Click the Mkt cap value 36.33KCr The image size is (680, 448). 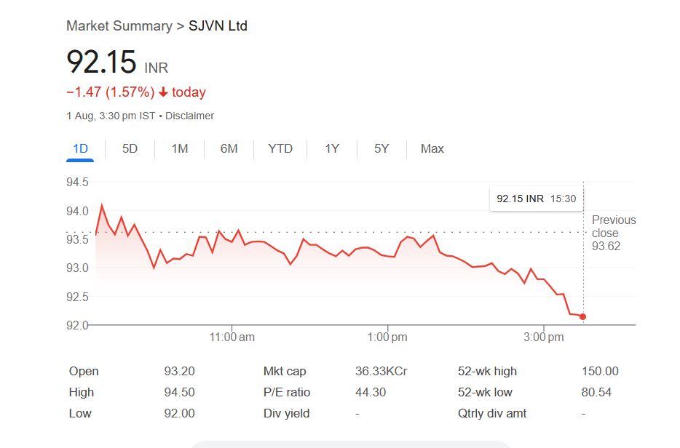[381, 371]
